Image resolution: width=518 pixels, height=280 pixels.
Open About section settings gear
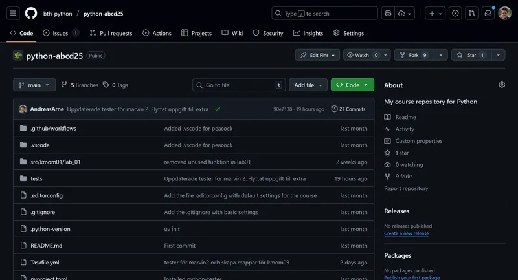coord(502,85)
